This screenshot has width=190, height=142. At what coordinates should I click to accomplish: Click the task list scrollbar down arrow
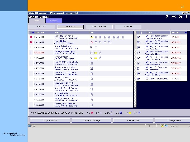pos(135,106)
